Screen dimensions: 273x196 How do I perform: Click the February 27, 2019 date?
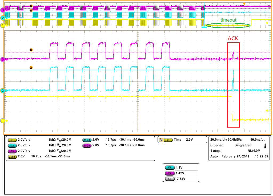235,156
